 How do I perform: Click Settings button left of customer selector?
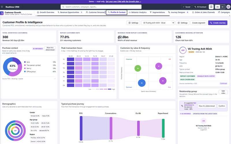(x=133, y=23)
